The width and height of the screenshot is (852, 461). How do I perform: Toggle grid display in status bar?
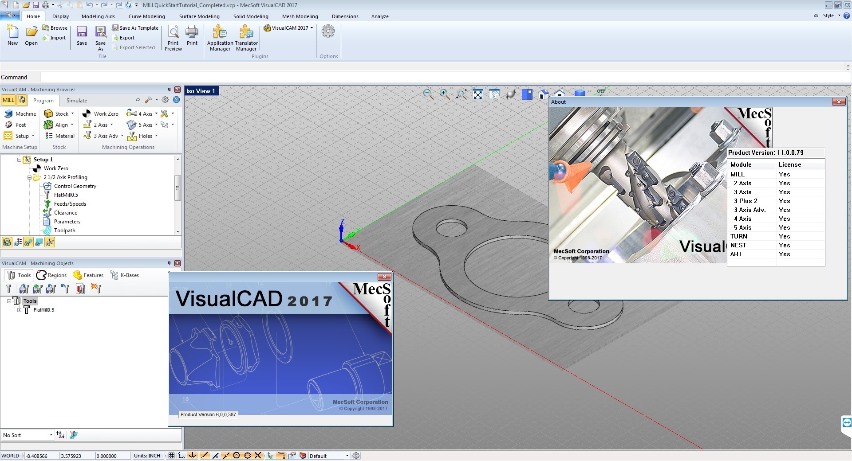click(x=171, y=456)
